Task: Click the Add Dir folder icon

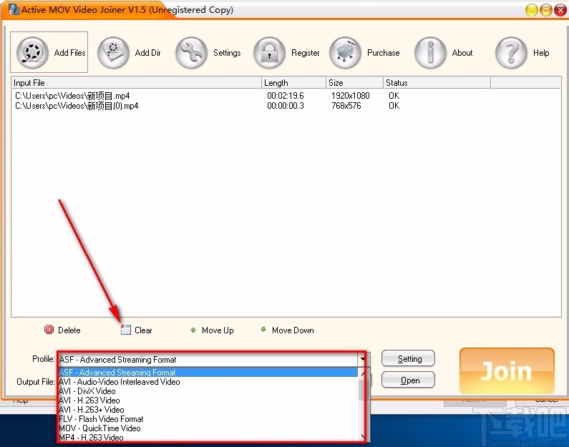Action: click(x=113, y=52)
